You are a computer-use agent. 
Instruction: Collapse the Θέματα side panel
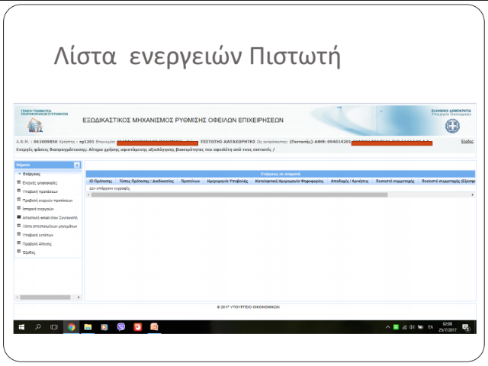[76, 165]
